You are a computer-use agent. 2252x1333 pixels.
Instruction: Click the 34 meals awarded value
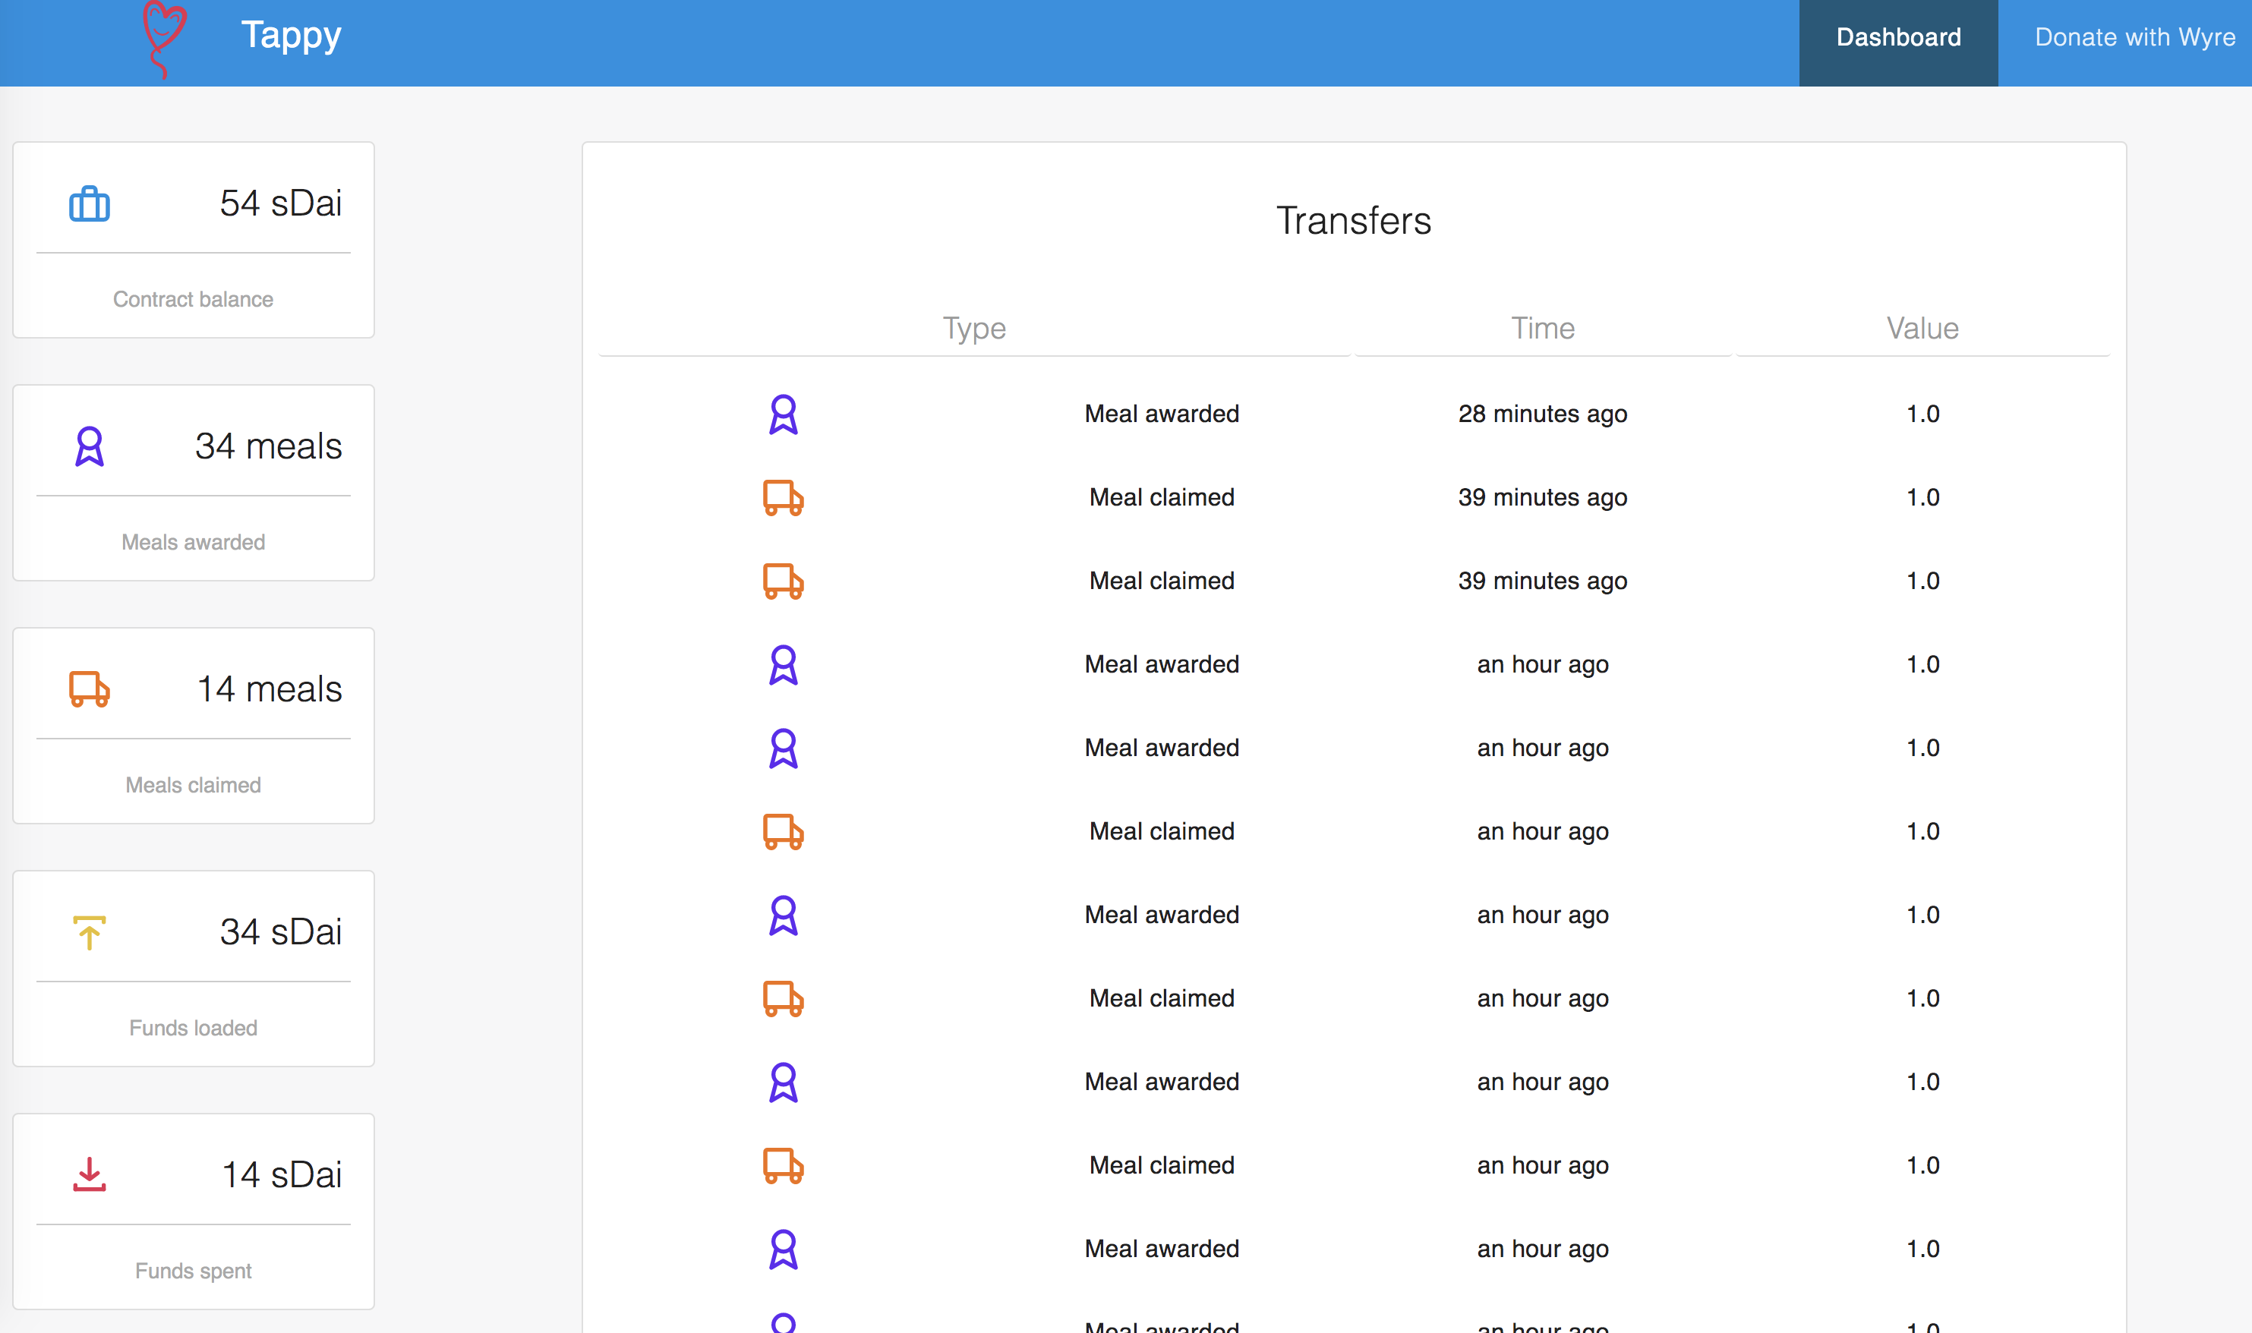coord(269,446)
